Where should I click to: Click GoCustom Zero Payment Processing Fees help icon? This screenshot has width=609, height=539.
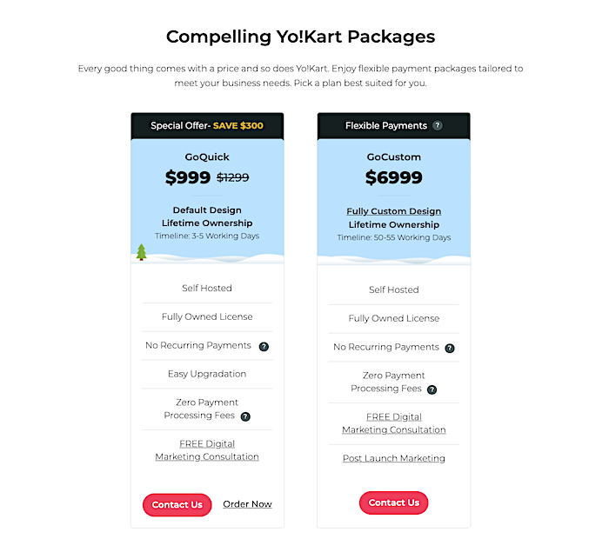pyautogui.click(x=432, y=389)
